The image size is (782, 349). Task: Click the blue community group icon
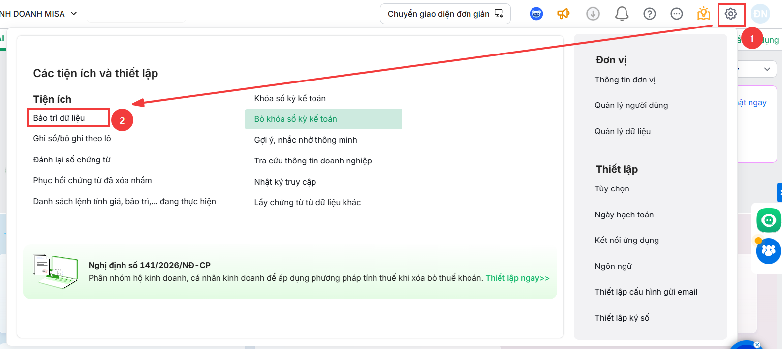pos(769,251)
